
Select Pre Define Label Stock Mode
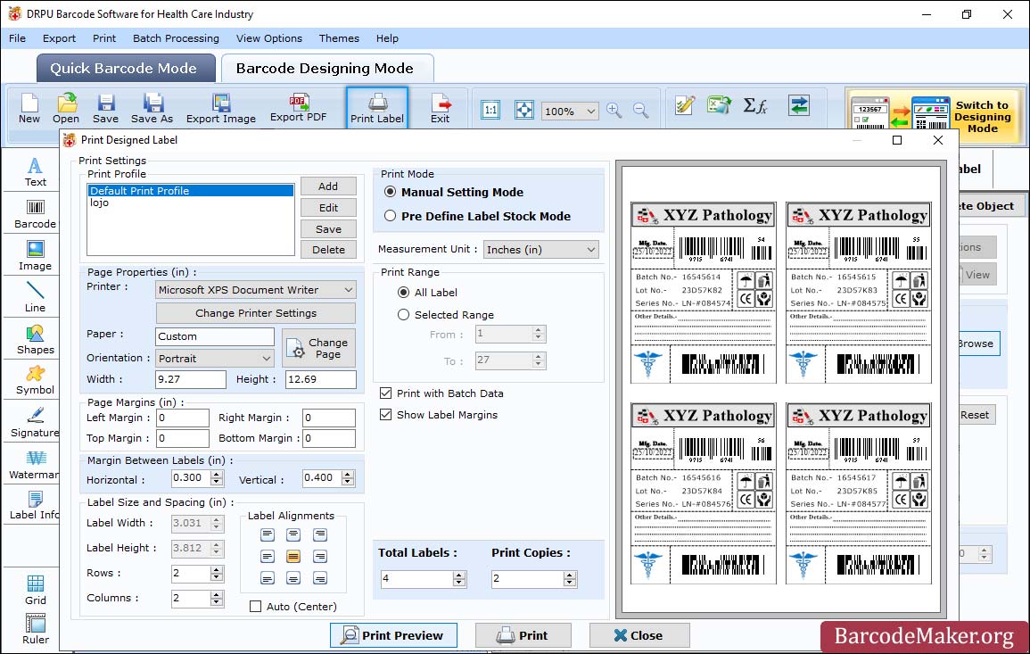pyautogui.click(x=391, y=216)
